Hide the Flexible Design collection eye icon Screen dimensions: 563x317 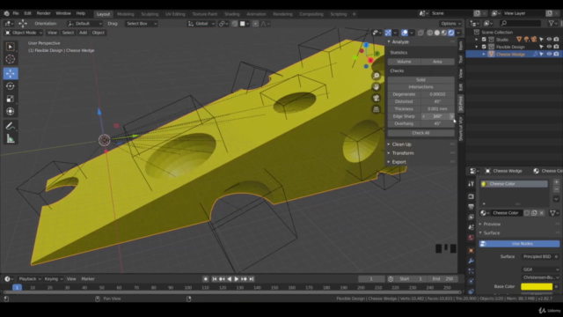pos(549,47)
